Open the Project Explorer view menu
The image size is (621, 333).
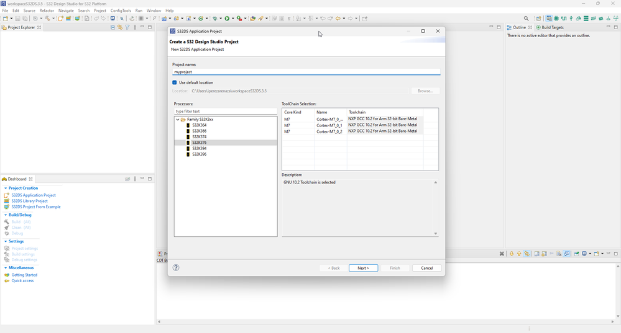point(135,27)
